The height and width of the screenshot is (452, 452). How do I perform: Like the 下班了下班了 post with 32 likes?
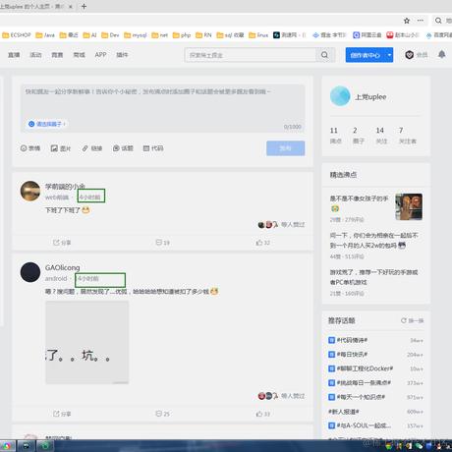(x=263, y=243)
